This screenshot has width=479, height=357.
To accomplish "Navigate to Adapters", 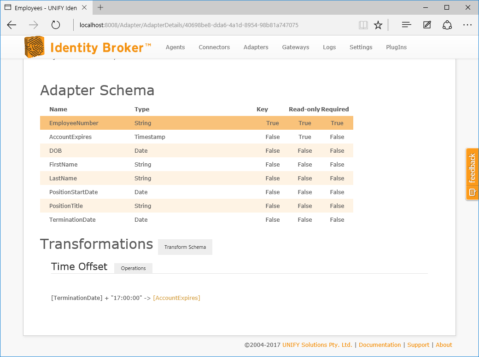I will [256, 47].
